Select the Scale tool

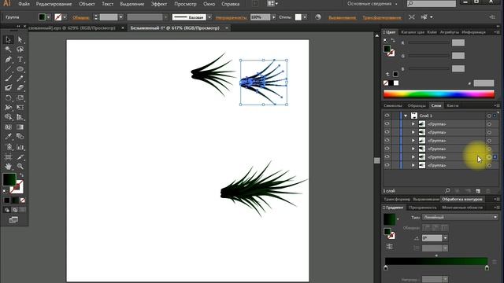click(20, 97)
